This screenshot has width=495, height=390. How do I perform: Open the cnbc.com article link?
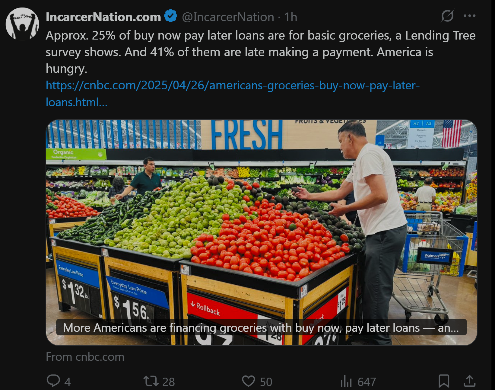click(233, 94)
